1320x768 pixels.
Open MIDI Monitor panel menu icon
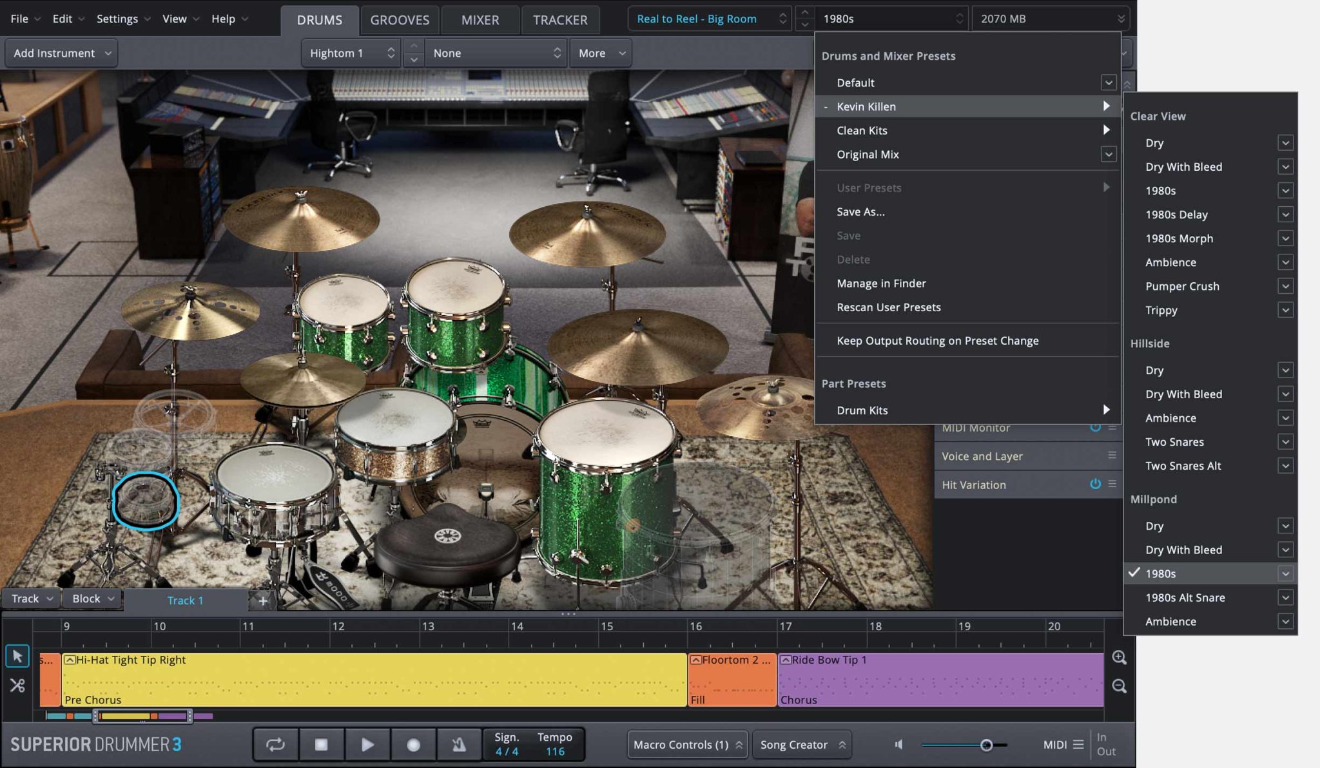click(1112, 427)
